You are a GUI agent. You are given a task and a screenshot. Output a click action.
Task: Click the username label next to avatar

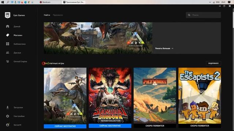tap(18, 125)
